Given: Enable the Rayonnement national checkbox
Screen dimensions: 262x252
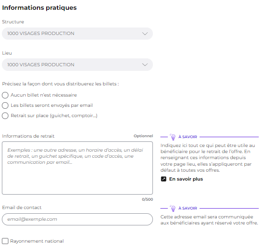Looking at the screenshot, I should [5, 241].
